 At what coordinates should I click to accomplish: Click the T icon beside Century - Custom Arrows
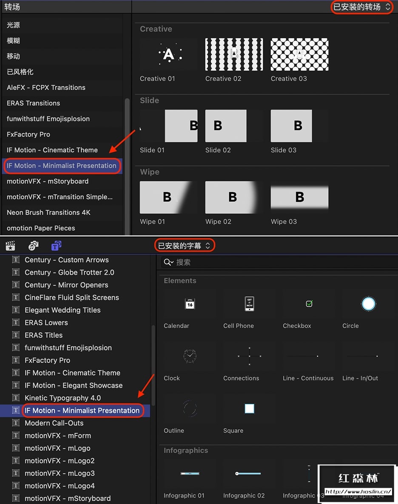pos(16,259)
